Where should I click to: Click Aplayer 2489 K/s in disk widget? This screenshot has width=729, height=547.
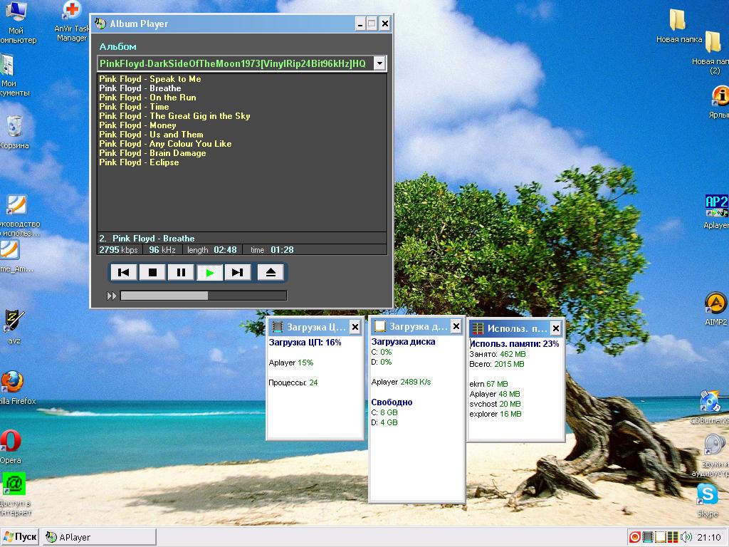coord(402,382)
